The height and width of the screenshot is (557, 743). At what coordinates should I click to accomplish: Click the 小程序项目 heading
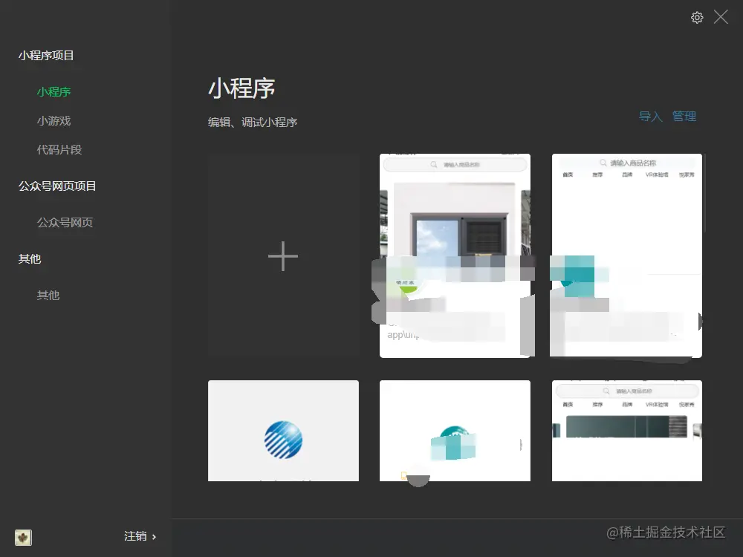[46, 56]
